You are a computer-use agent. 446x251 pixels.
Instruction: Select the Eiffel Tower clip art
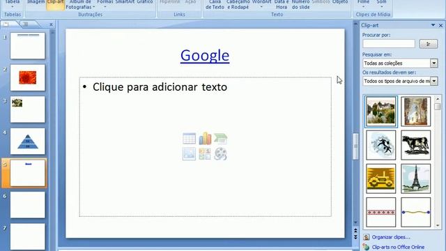415,178
